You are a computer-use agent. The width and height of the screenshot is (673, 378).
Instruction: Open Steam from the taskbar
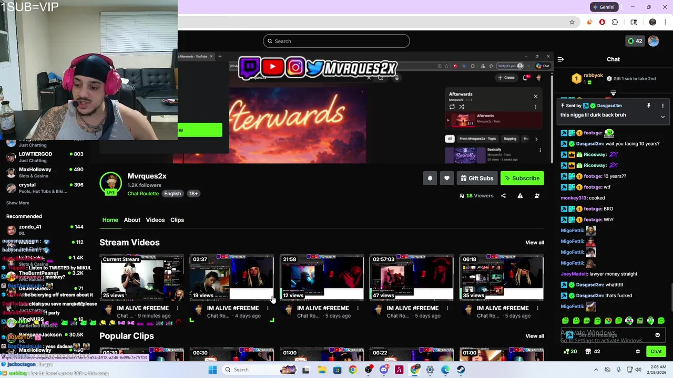(x=461, y=370)
